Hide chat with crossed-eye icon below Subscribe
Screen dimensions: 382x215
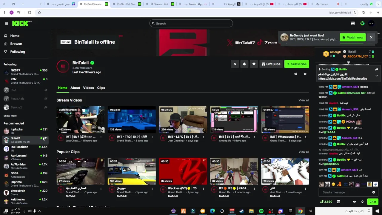(x=305, y=74)
